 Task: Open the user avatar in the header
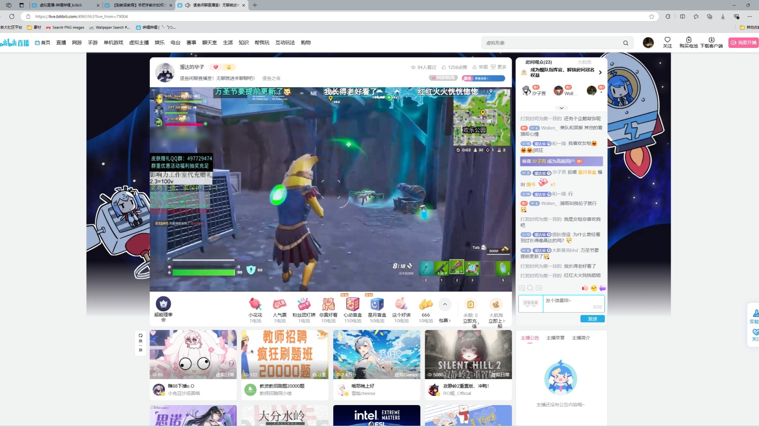pyautogui.click(x=648, y=43)
